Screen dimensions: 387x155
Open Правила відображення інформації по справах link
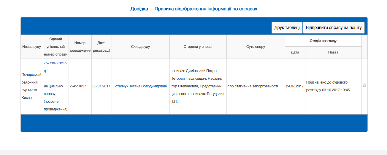click(x=206, y=9)
